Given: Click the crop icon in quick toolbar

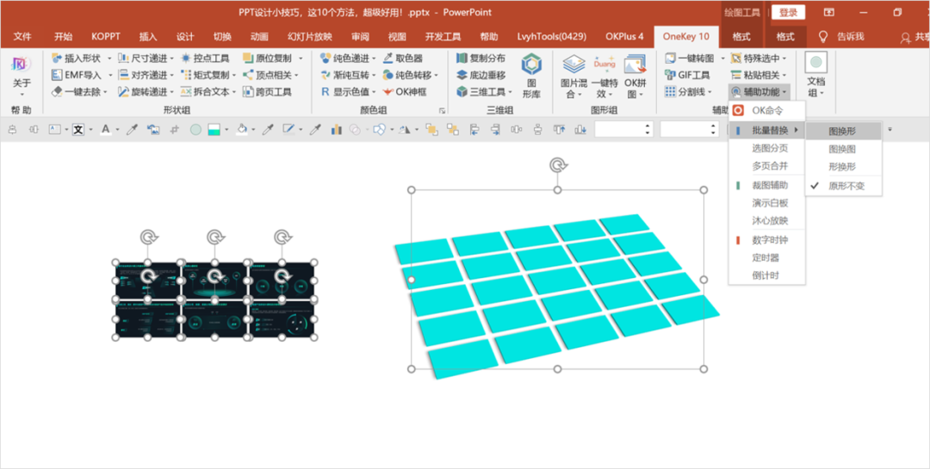Looking at the screenshot, I should 174,129.
